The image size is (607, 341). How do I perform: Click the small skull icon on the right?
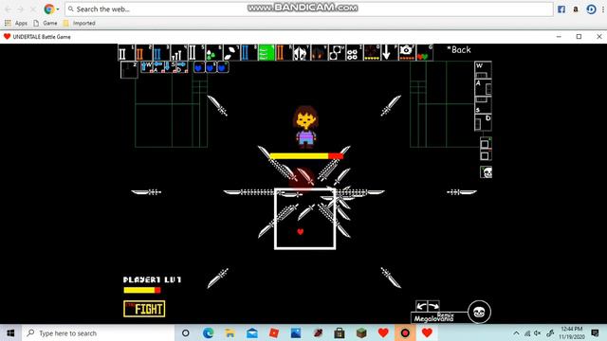coord(487,172)
